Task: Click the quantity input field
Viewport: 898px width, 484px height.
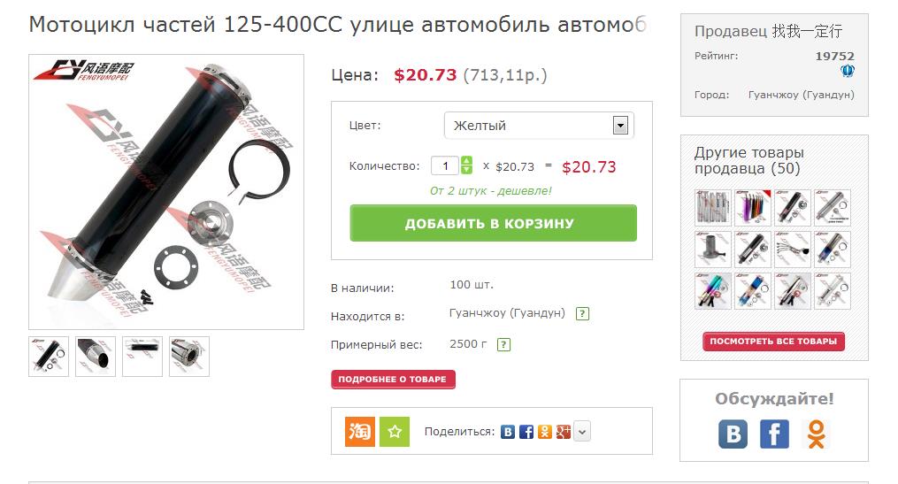Action: tap(445, 166)
